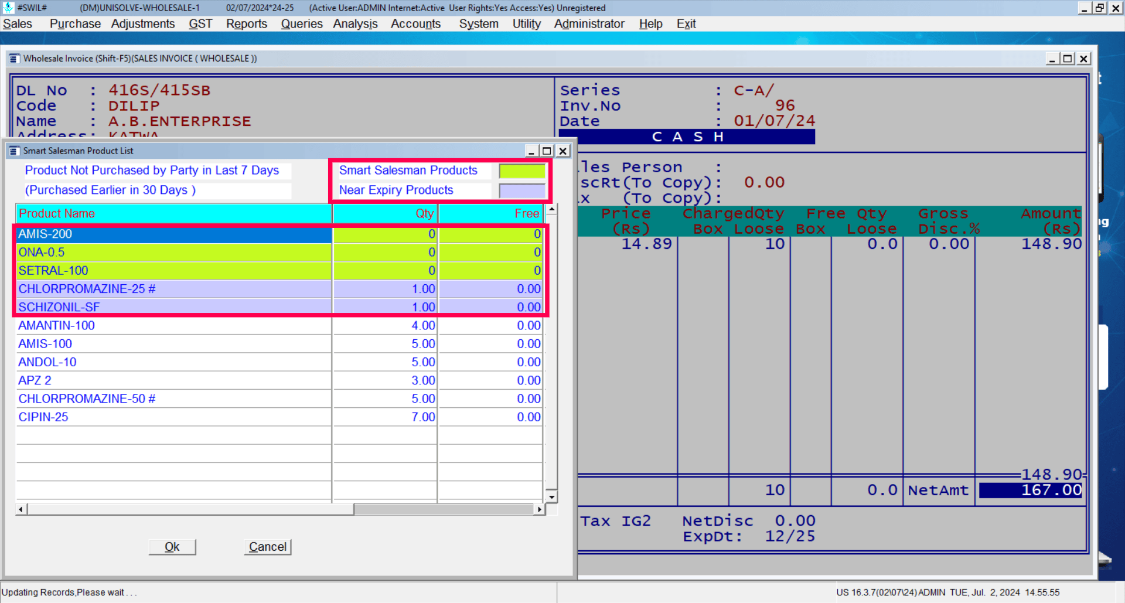Click the Near Expiry Products lavender swatch

coord(522,190)
